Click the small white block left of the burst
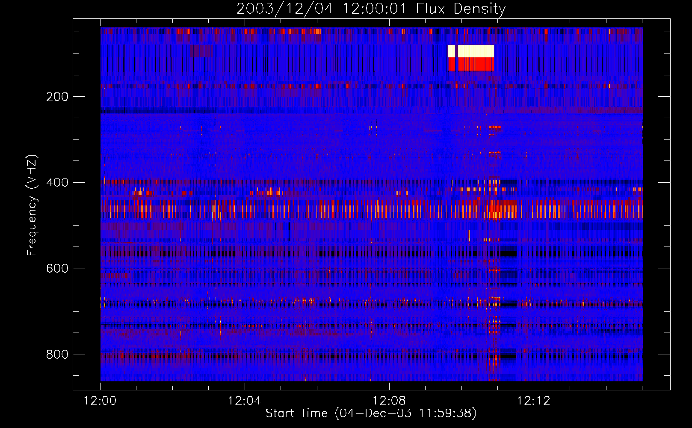This screenshot has height=428, width=692. coord(452,51)
